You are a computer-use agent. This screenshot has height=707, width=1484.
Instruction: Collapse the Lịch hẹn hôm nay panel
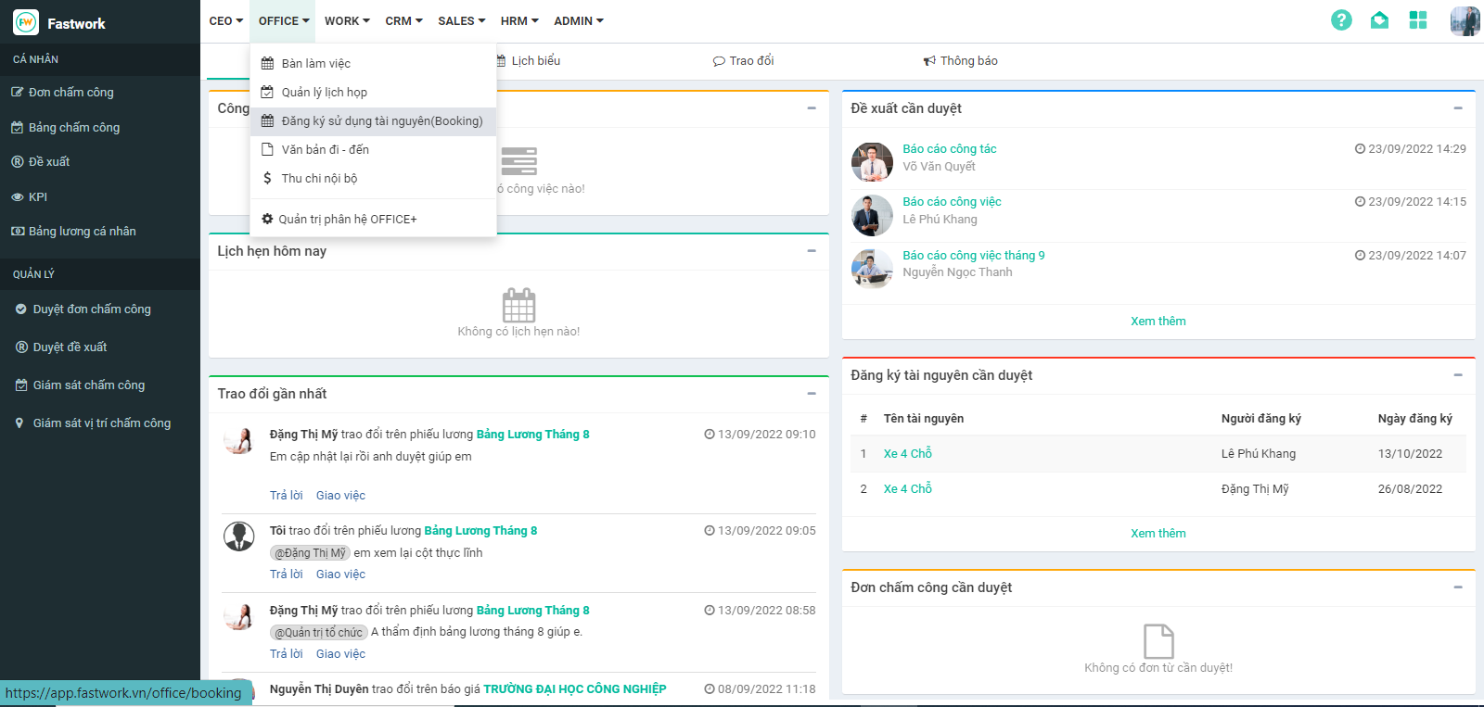(812, 251)
